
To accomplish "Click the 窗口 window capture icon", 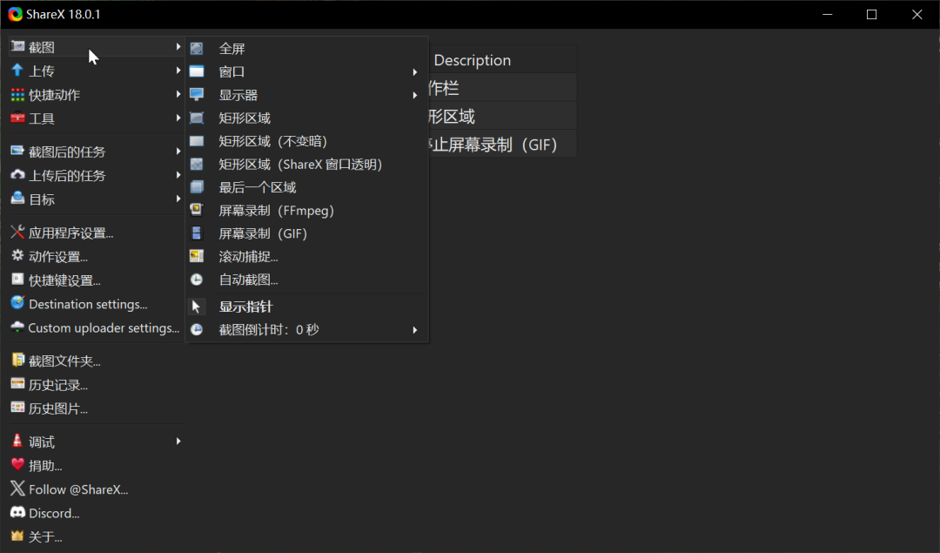I will click(x=197, y=71).
